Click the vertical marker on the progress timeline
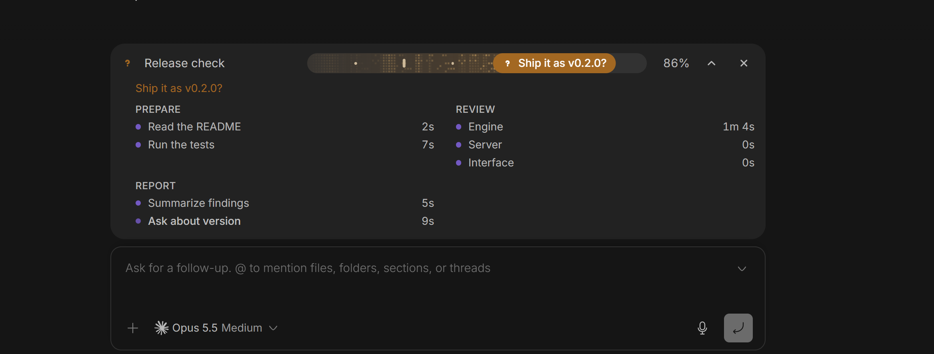Viewport: 934px width, 354px height. (404, 63)
